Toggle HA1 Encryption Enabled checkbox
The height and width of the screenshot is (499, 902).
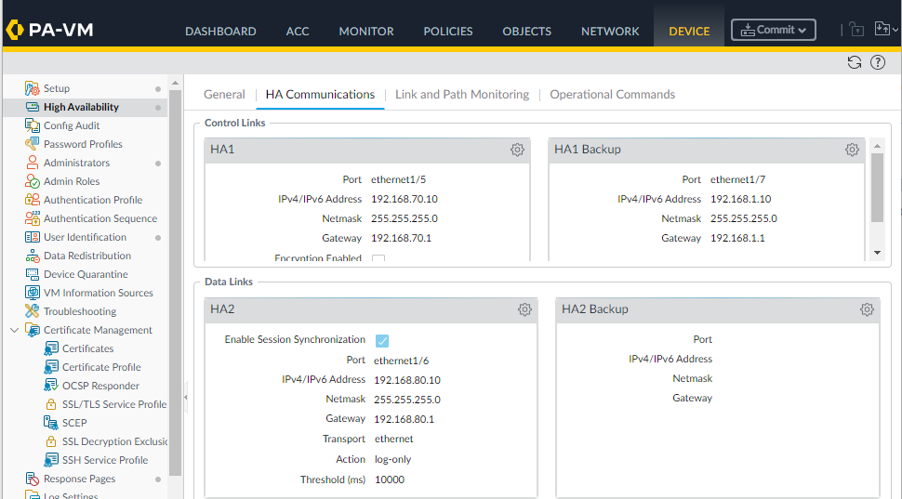[378, 259]
